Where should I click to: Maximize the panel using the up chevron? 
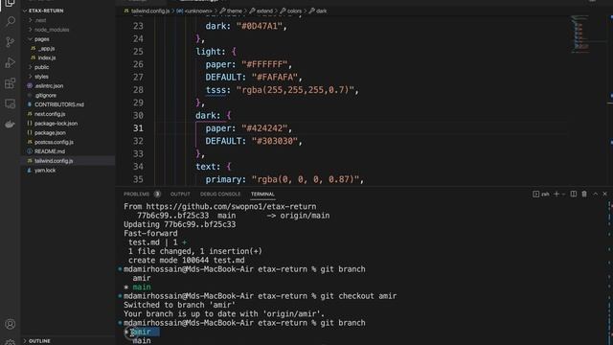coord(596,194)
